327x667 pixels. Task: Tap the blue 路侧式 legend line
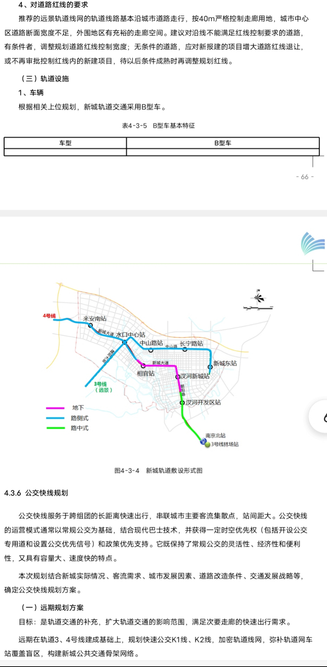click(55, 418)
